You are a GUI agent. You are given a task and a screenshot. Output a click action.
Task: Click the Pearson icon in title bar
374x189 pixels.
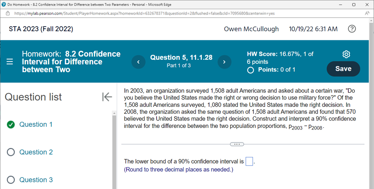tap(3, 5)
